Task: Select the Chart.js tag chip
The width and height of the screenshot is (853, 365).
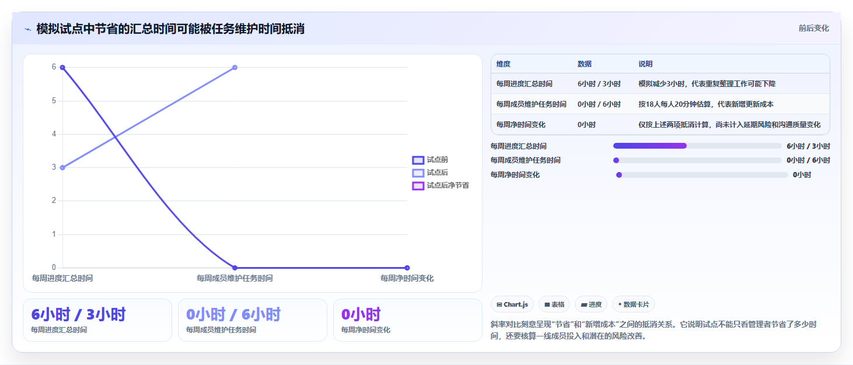Action: (512, 304)
